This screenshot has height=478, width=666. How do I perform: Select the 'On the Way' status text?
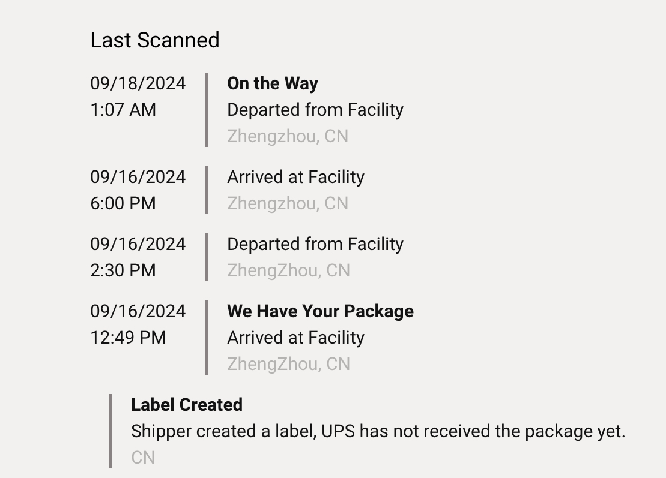point(272,83)
